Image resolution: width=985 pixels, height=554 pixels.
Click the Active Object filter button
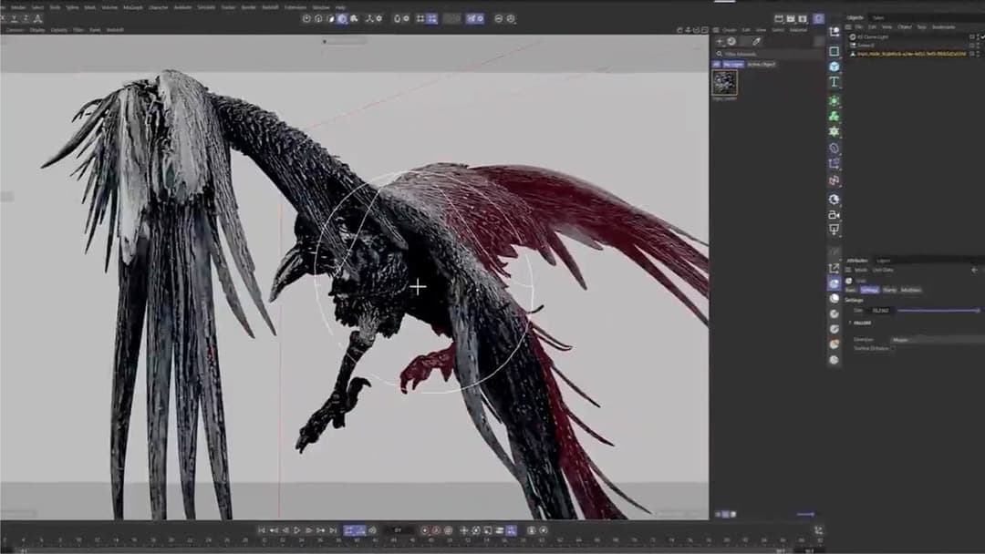click(762, 64)
